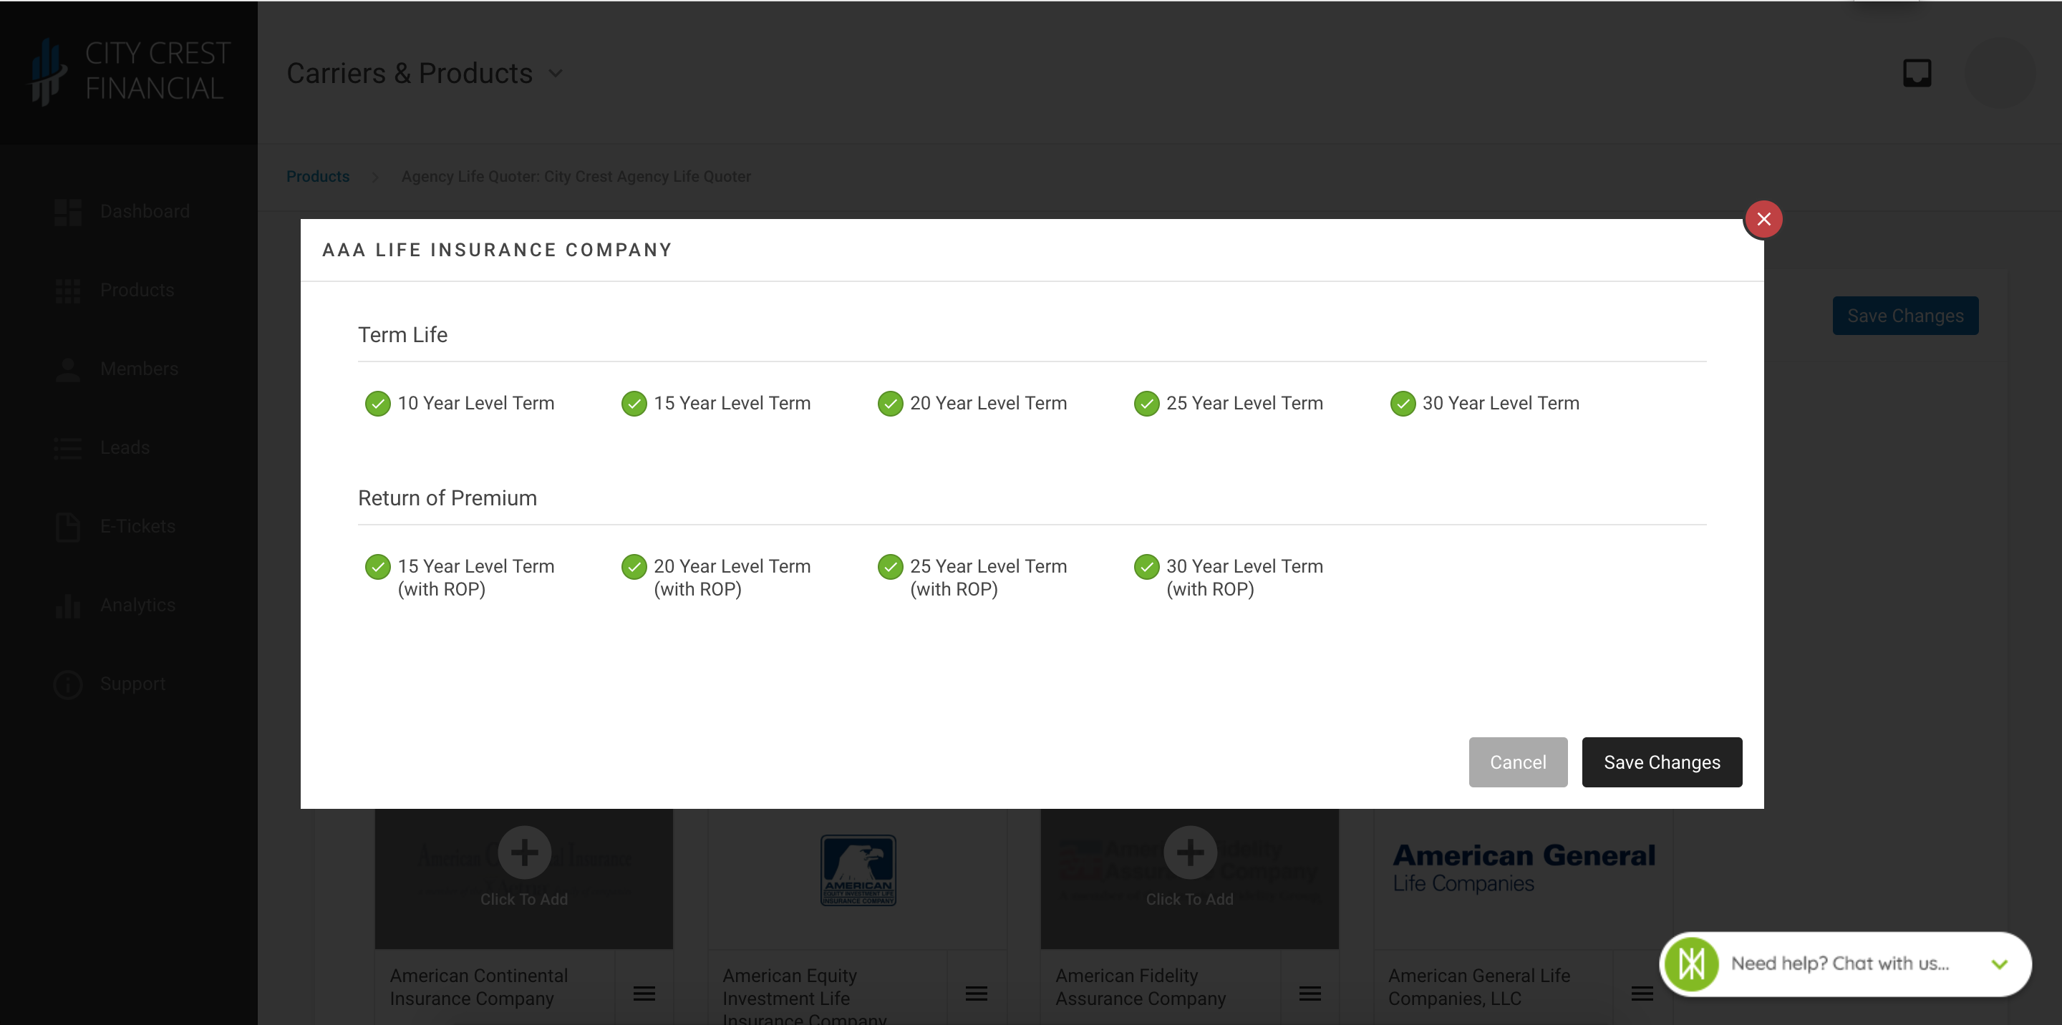2062x1025 pixels.
Task: Click the 'Need help? Chat with us...' text
Action: pos(1839,964)
